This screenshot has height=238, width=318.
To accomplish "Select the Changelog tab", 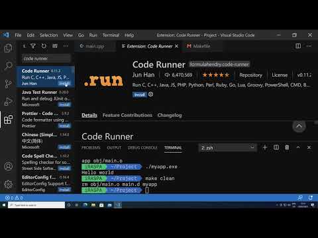I will (170, 115).
